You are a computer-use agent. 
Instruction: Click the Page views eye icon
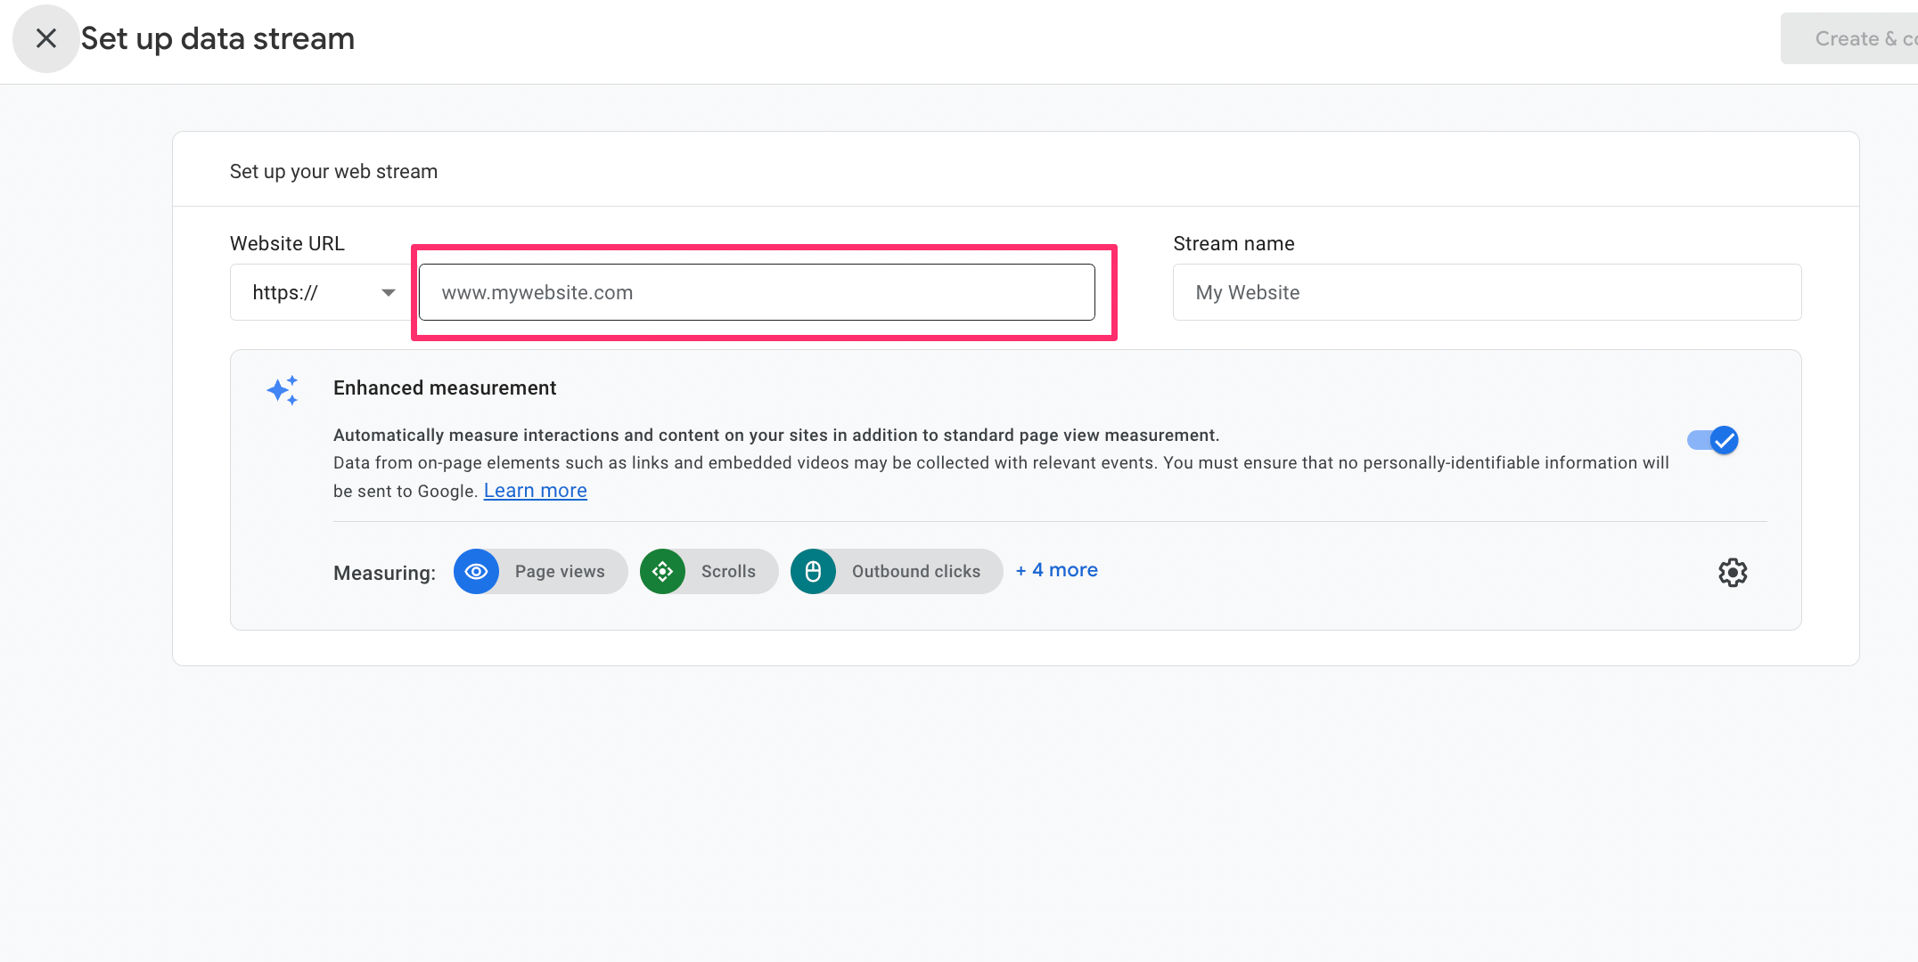point(476,572)
